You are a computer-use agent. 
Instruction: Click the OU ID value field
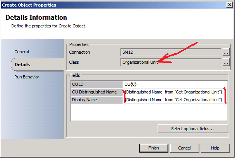[174, 84]
